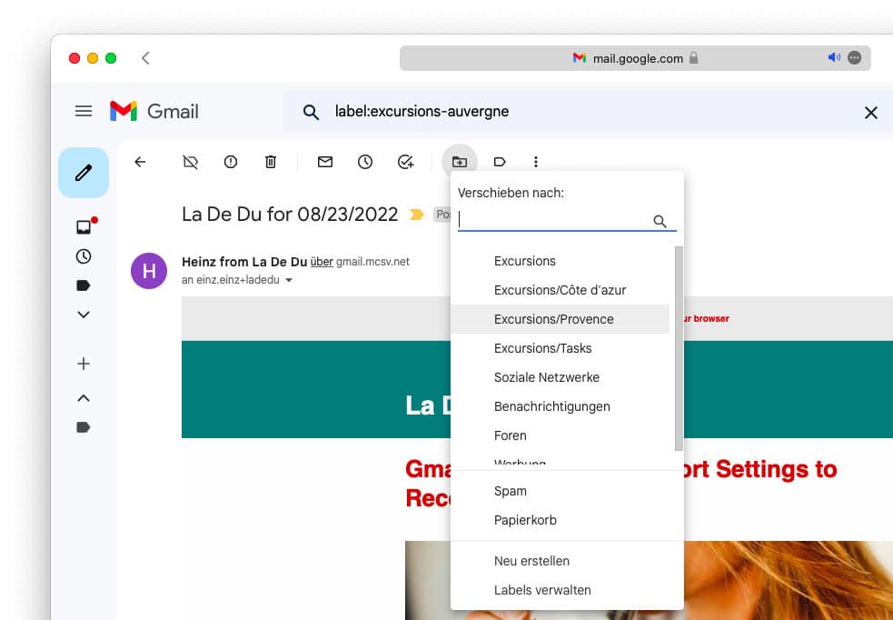Click the Move to folder icon

click(460, 162)
